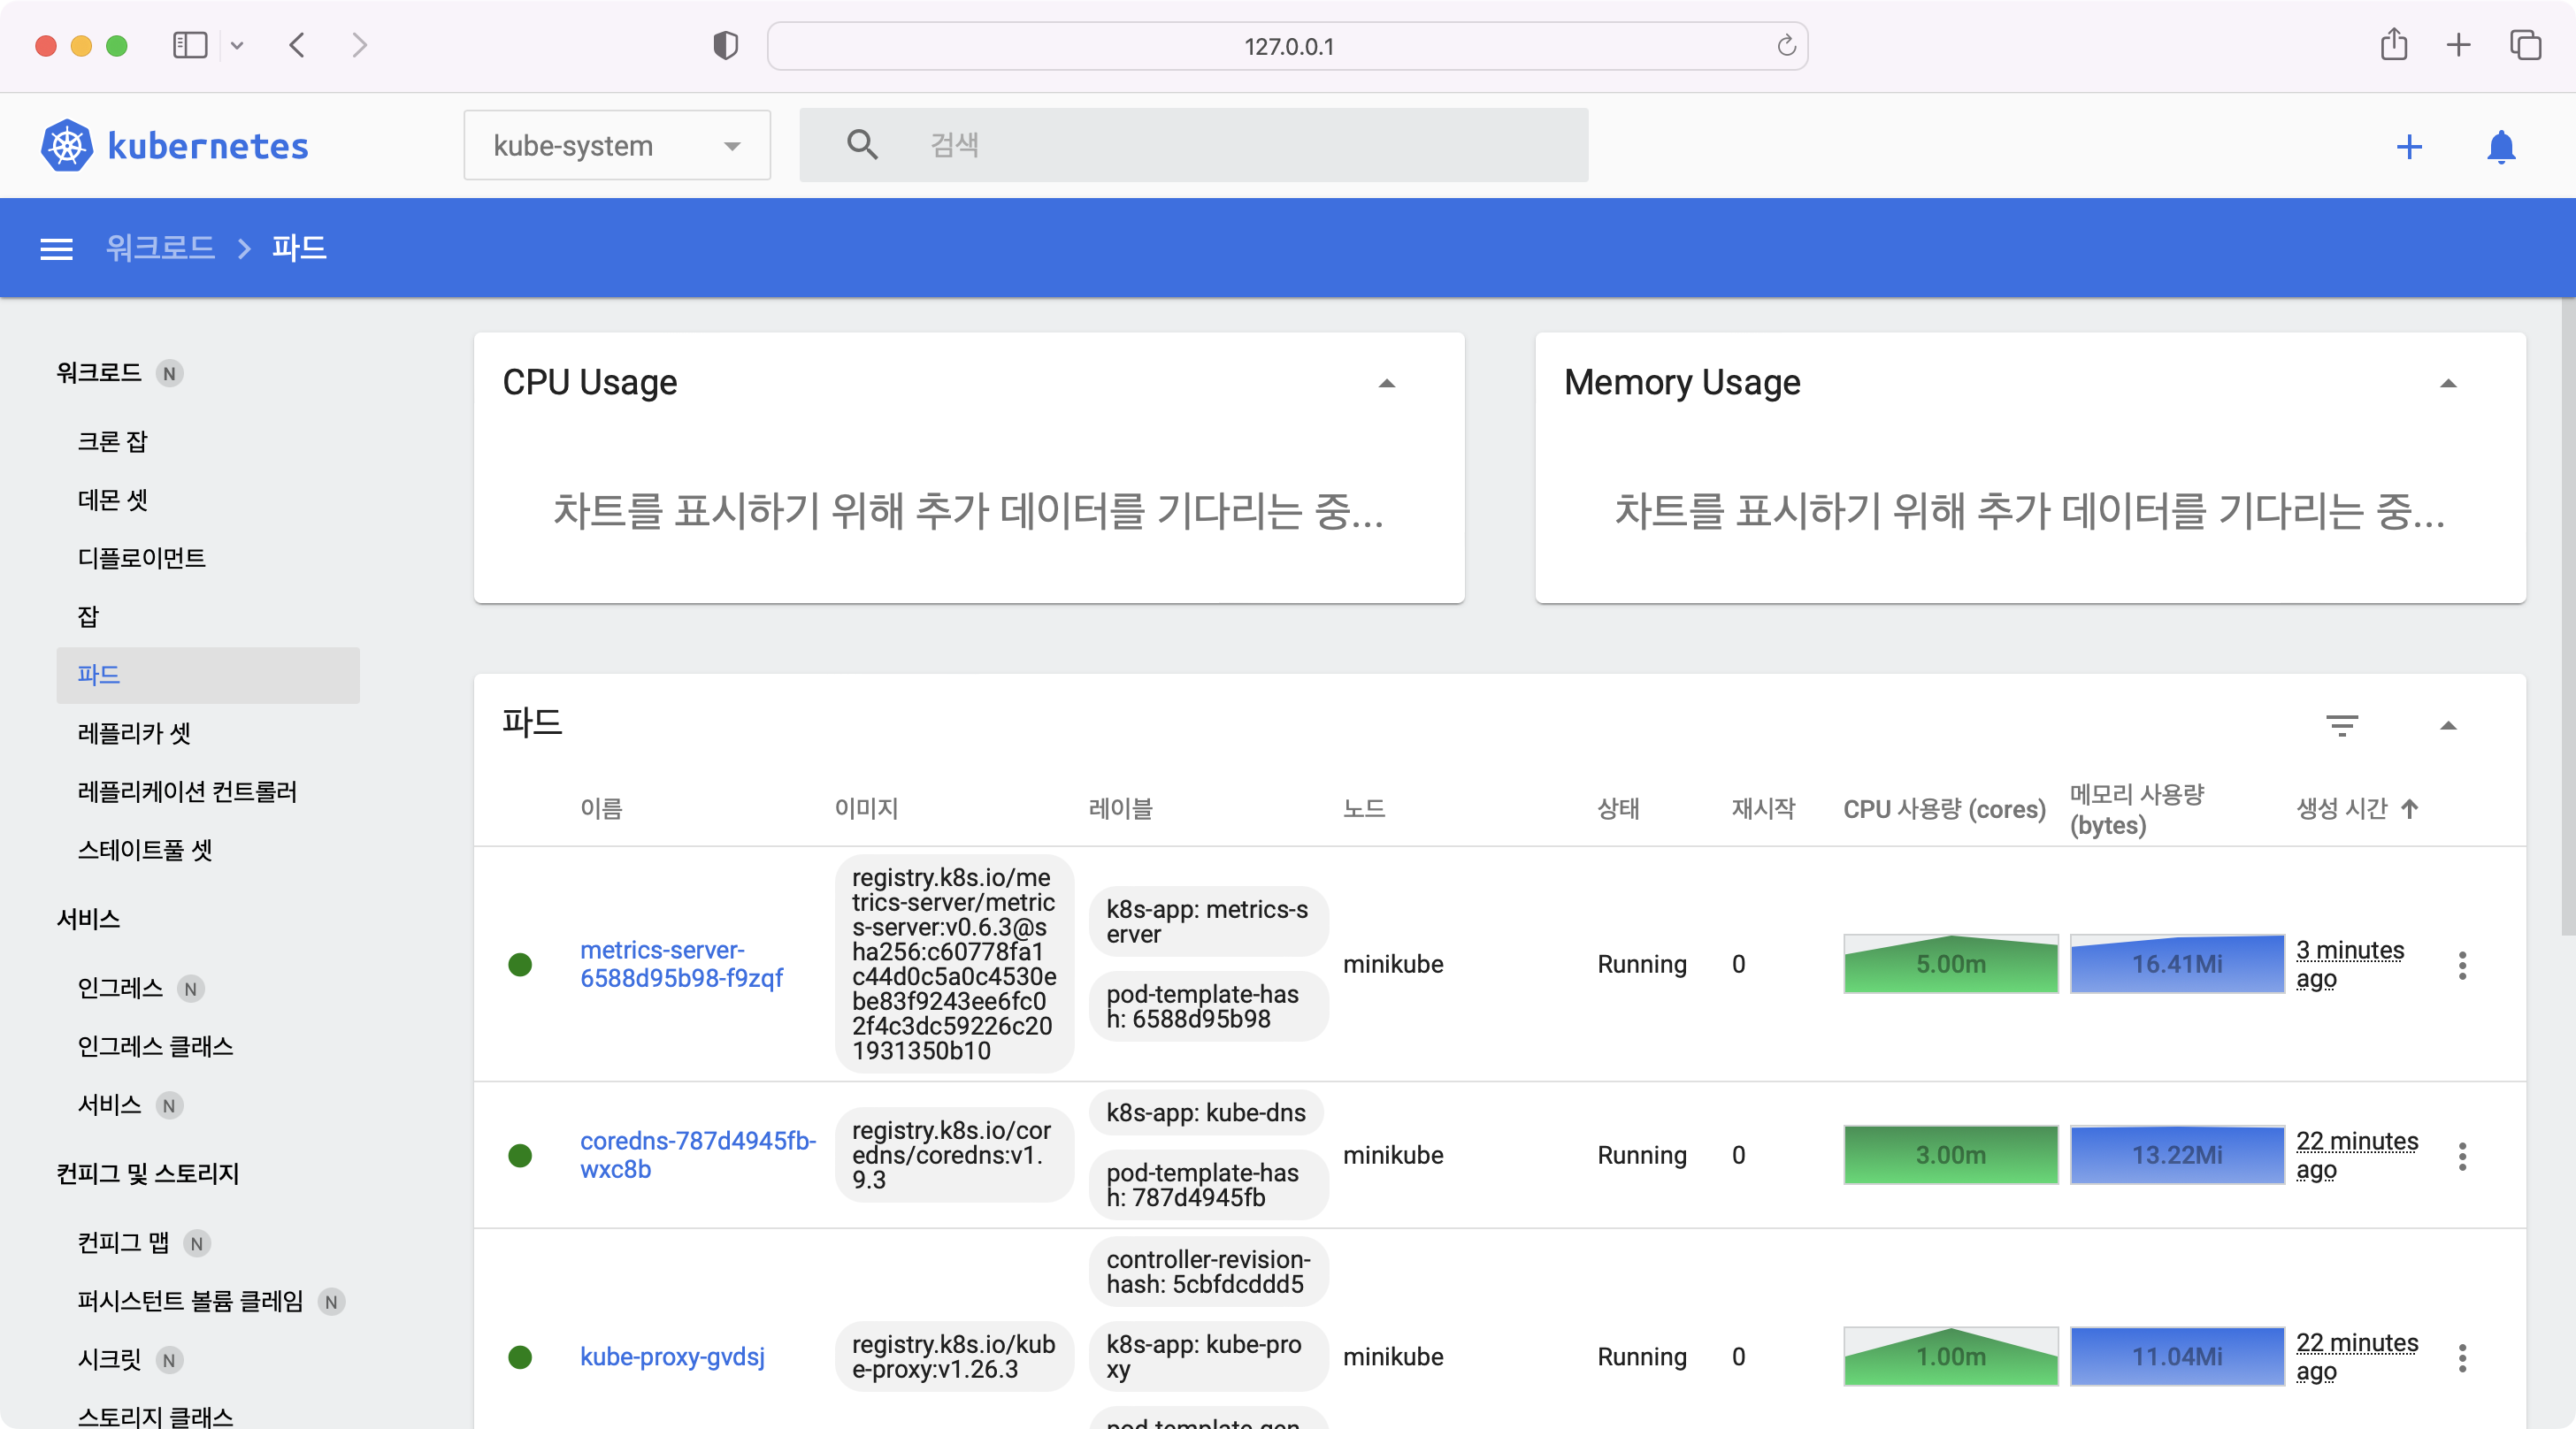
Task: Open actions menu for coredns pod
Action: point(2462,1155)
